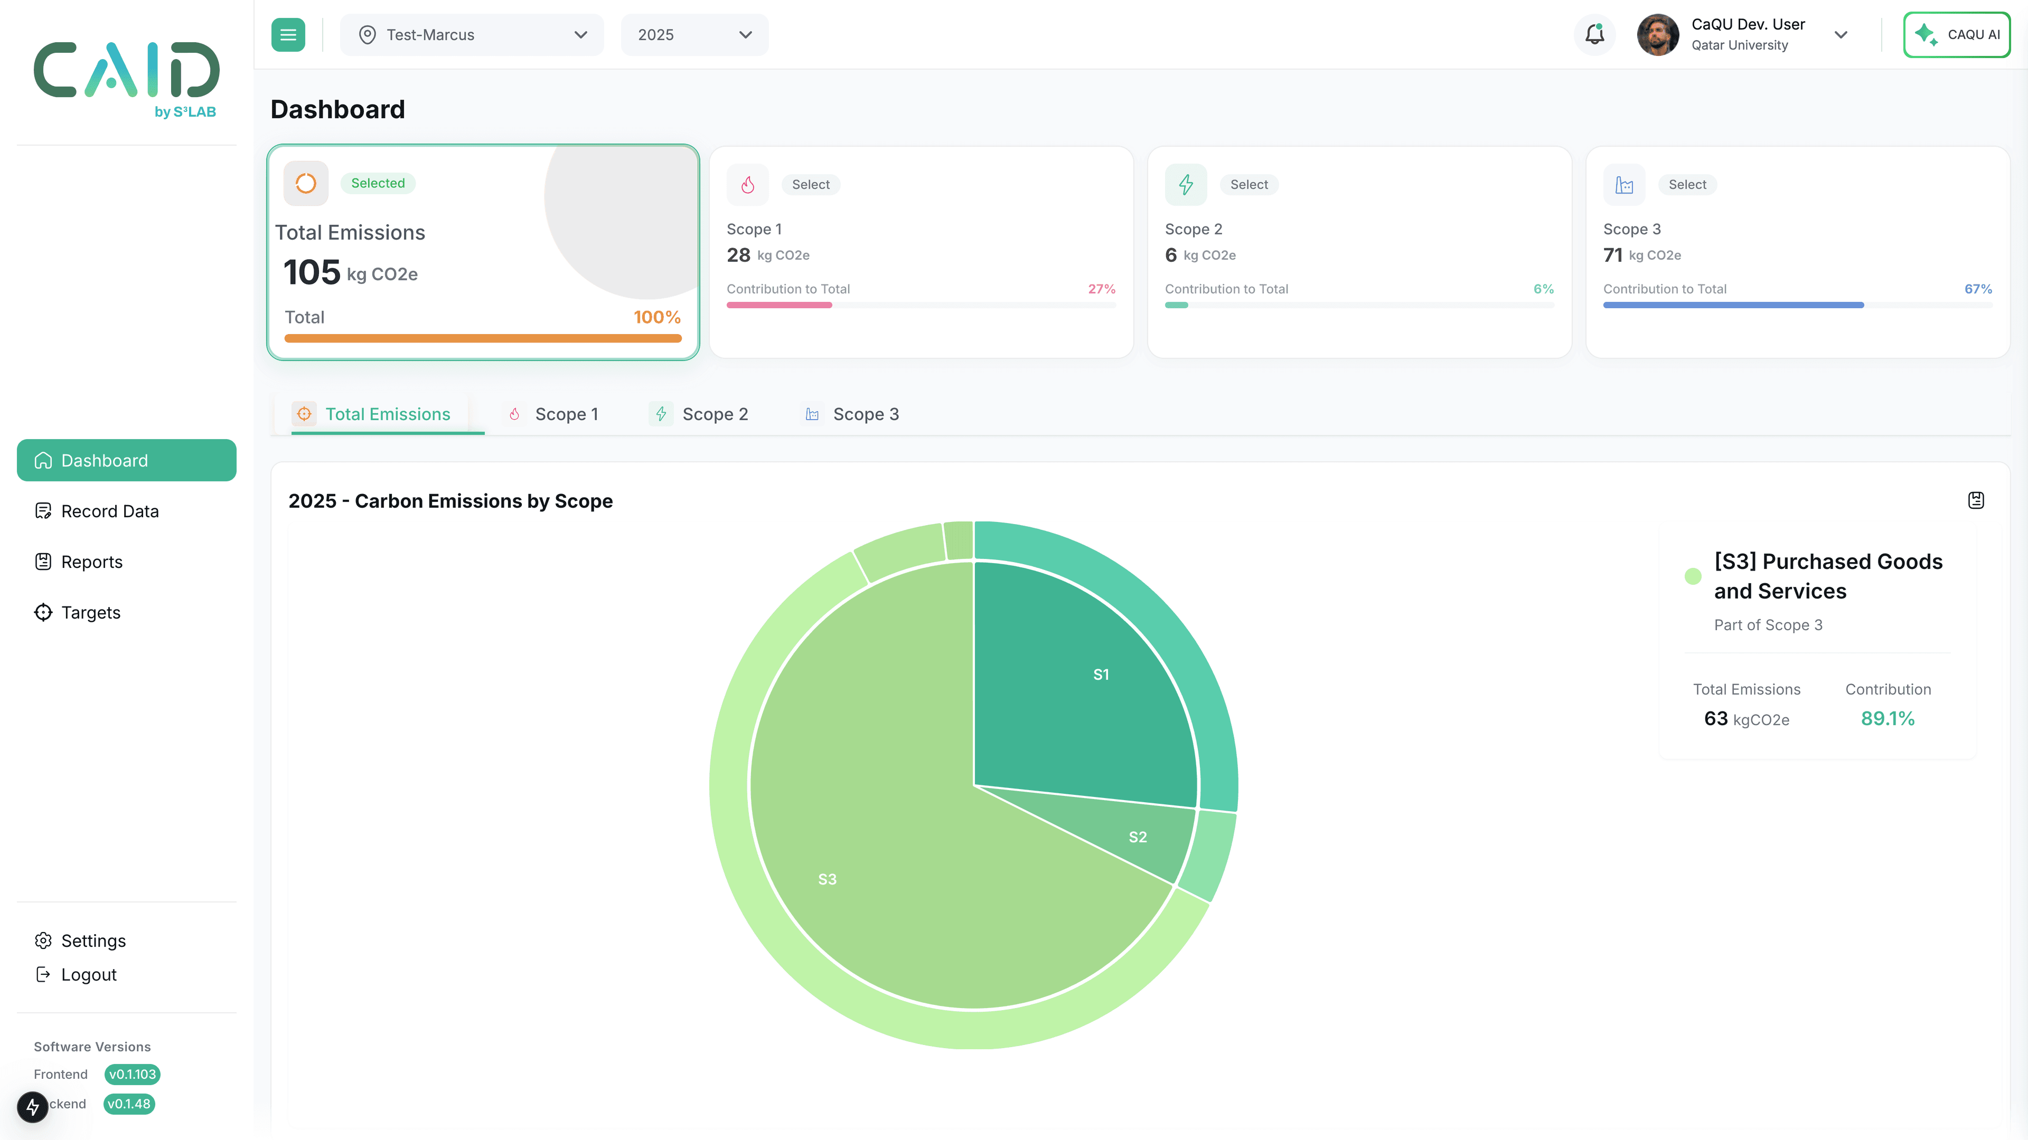Image resolution: width=2028 pixels, height=1140 pixels.
Task: Expand the 2025 year dropdown
Action: (693, 34)
